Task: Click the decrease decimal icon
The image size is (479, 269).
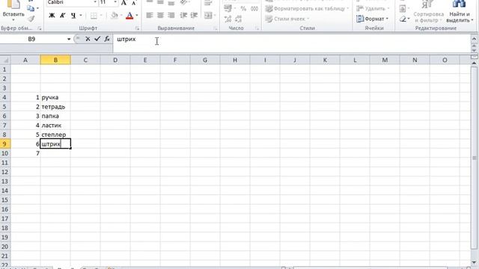Action: [x=238, y=19]
